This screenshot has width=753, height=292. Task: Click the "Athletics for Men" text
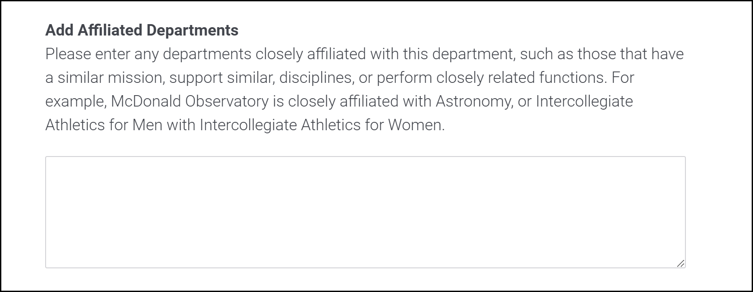pyautogui.click(x=104, y=125)
